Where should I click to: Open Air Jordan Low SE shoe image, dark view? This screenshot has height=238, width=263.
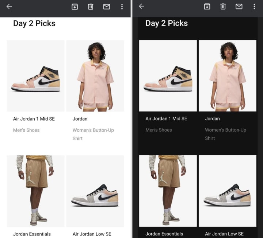pyautogui.click(x=228, y=191)
